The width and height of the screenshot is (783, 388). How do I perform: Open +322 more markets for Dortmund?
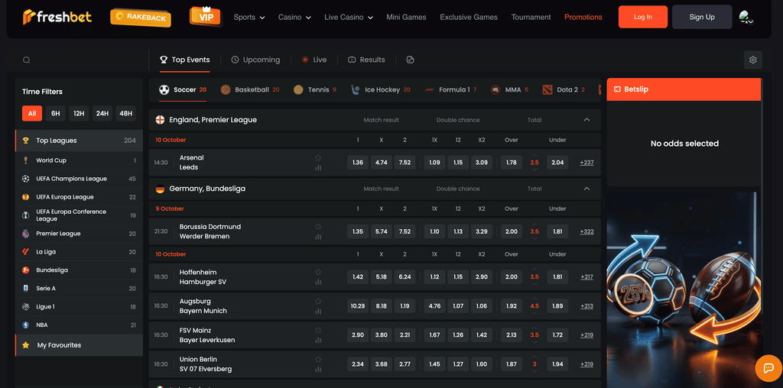pos(586,231)
